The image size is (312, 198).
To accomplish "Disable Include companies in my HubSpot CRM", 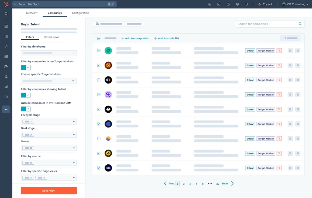I will 26,109.
